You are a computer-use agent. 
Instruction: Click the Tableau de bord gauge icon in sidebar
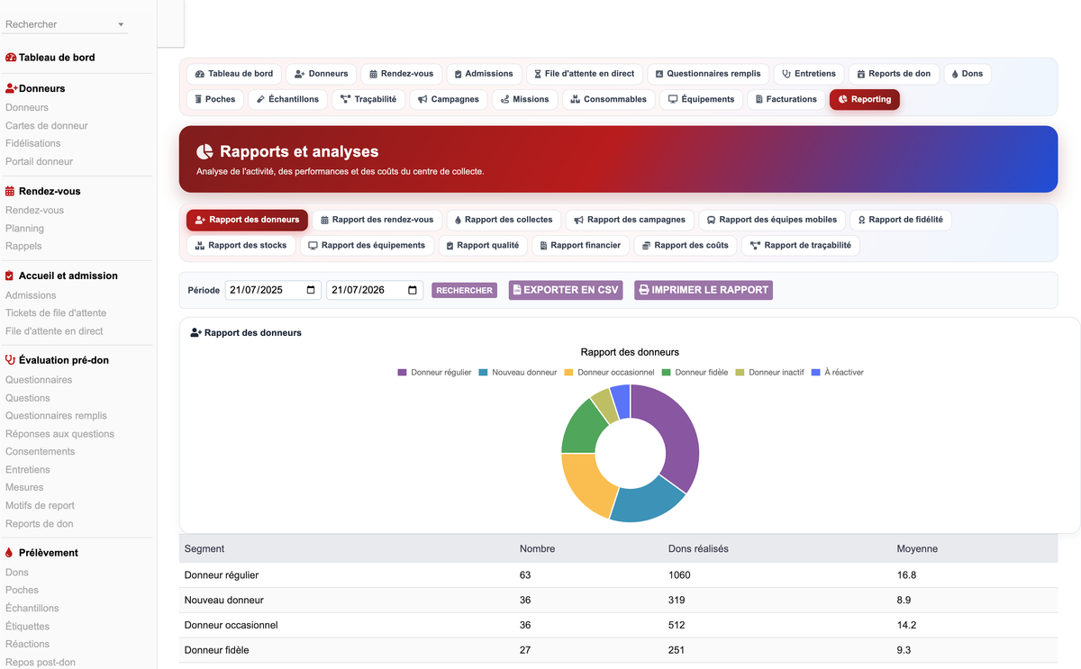(11, 58)
